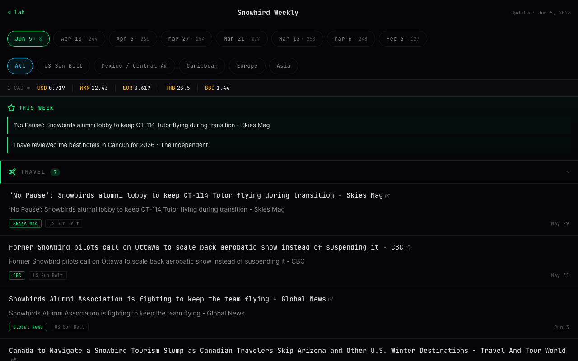This screenshot has width=578, height=361.
Task: Open Former Snowbird pilots CBC article
Action: pyautogui.click(x=206, y=247)
